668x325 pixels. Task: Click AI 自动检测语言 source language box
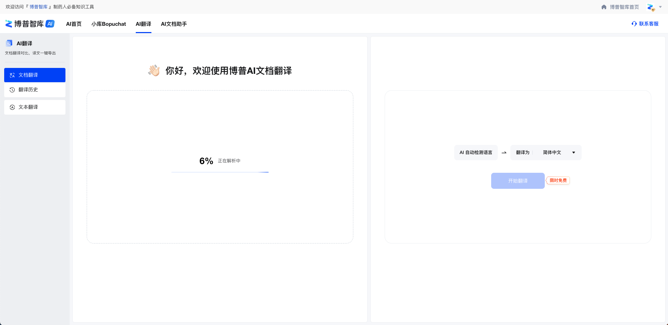click(x=476, y=153)
